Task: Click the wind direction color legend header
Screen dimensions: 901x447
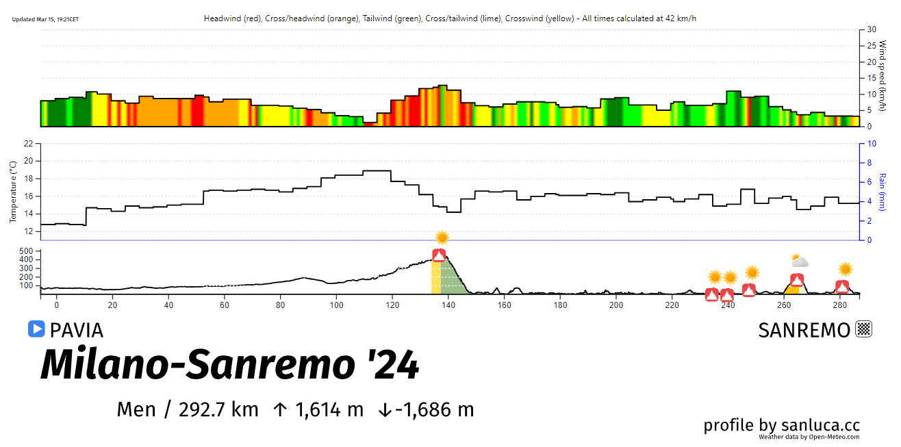Action: coord(450,18)
